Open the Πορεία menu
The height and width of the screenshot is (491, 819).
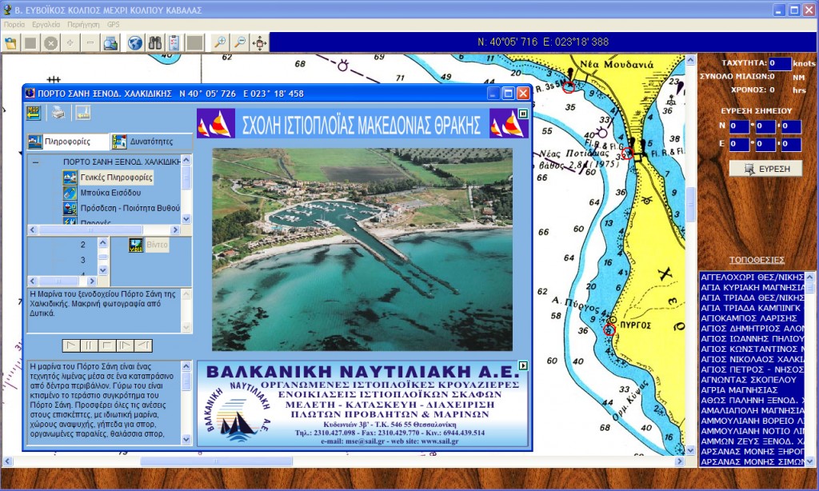tap(14, 25)
